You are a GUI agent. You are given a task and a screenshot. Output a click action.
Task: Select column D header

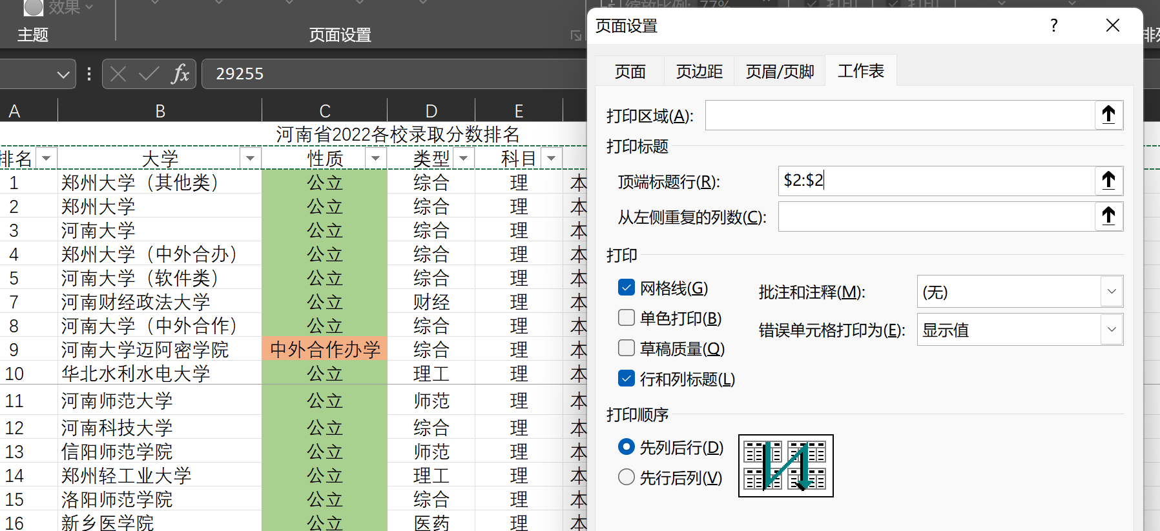click(x=431, y=110)
